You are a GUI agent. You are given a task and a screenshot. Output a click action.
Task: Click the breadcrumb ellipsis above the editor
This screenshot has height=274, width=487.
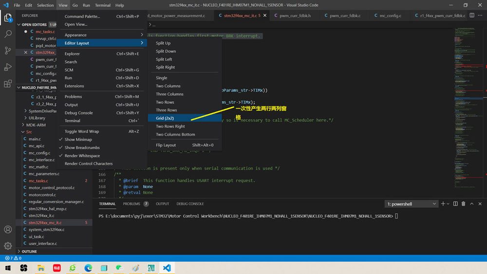(x=154, y=25)
